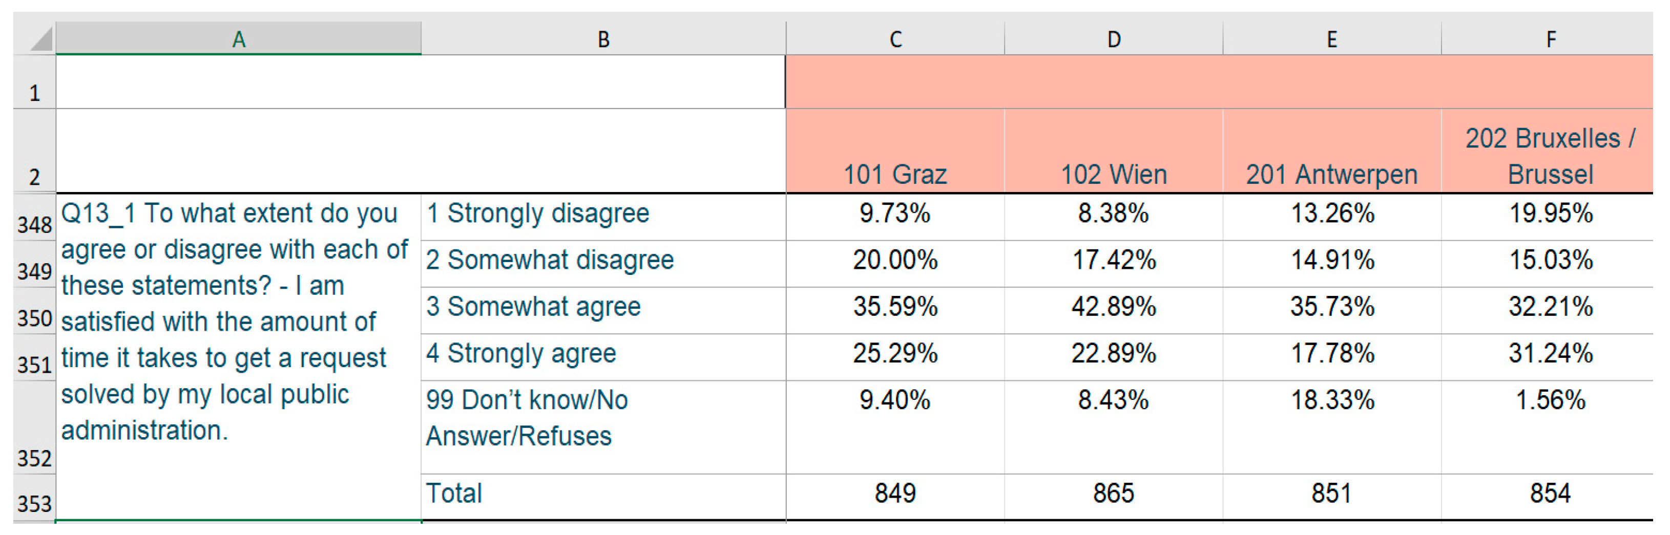Select row 353 header
The image size is (1670, 535).
coord(34,503)
